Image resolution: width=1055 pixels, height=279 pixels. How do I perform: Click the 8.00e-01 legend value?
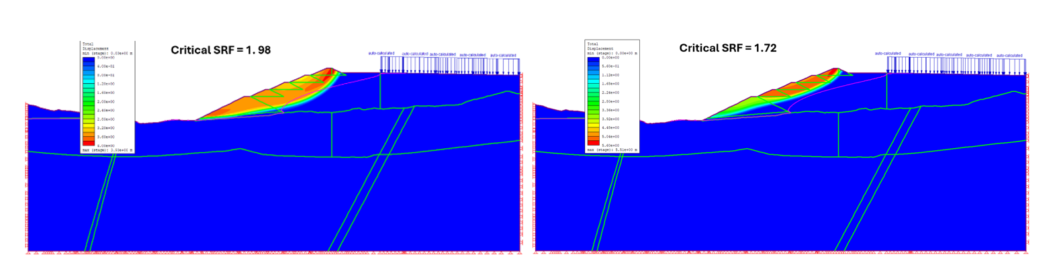pos(106,75)
